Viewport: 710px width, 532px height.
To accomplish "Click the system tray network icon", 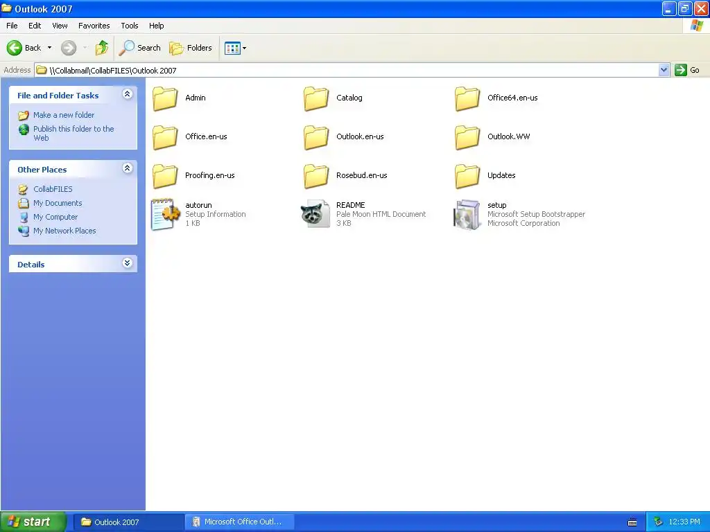I will [658, 522].
